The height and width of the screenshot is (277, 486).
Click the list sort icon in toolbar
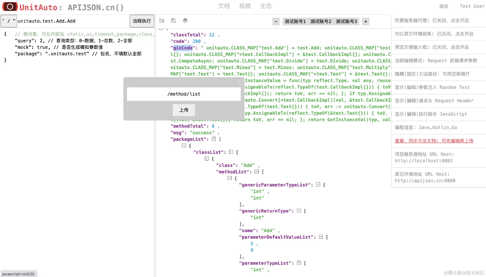tap(162, 21)
